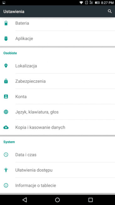Open Lokalizacja settings
This screenshot has width=115, height=205.
(x=57, y=66)
